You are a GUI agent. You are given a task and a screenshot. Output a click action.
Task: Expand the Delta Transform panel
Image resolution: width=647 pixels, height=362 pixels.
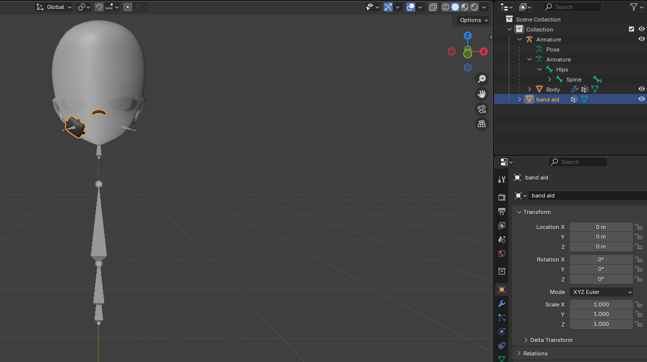(x=526, y=340)
